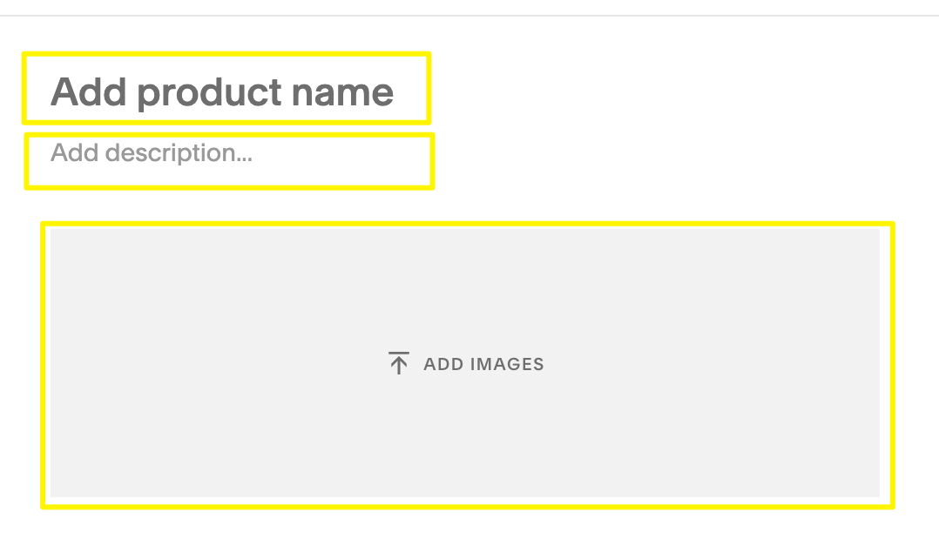Click the upload arrow icon

pyautogui.click(x=398, y=364)
